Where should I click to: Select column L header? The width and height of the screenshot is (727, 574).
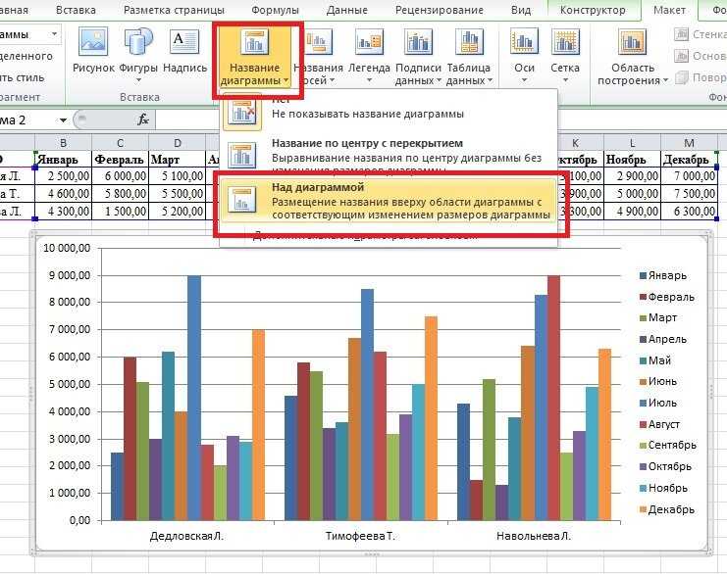[632, 143]
